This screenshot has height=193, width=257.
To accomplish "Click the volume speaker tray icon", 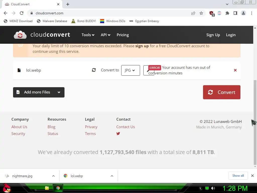I will point(213,188).
